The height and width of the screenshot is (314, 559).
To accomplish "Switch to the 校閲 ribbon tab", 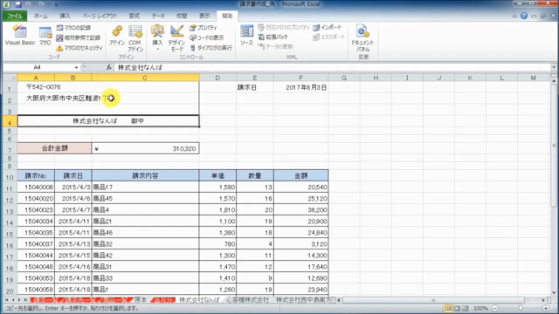I will click(x=182, y=16).
